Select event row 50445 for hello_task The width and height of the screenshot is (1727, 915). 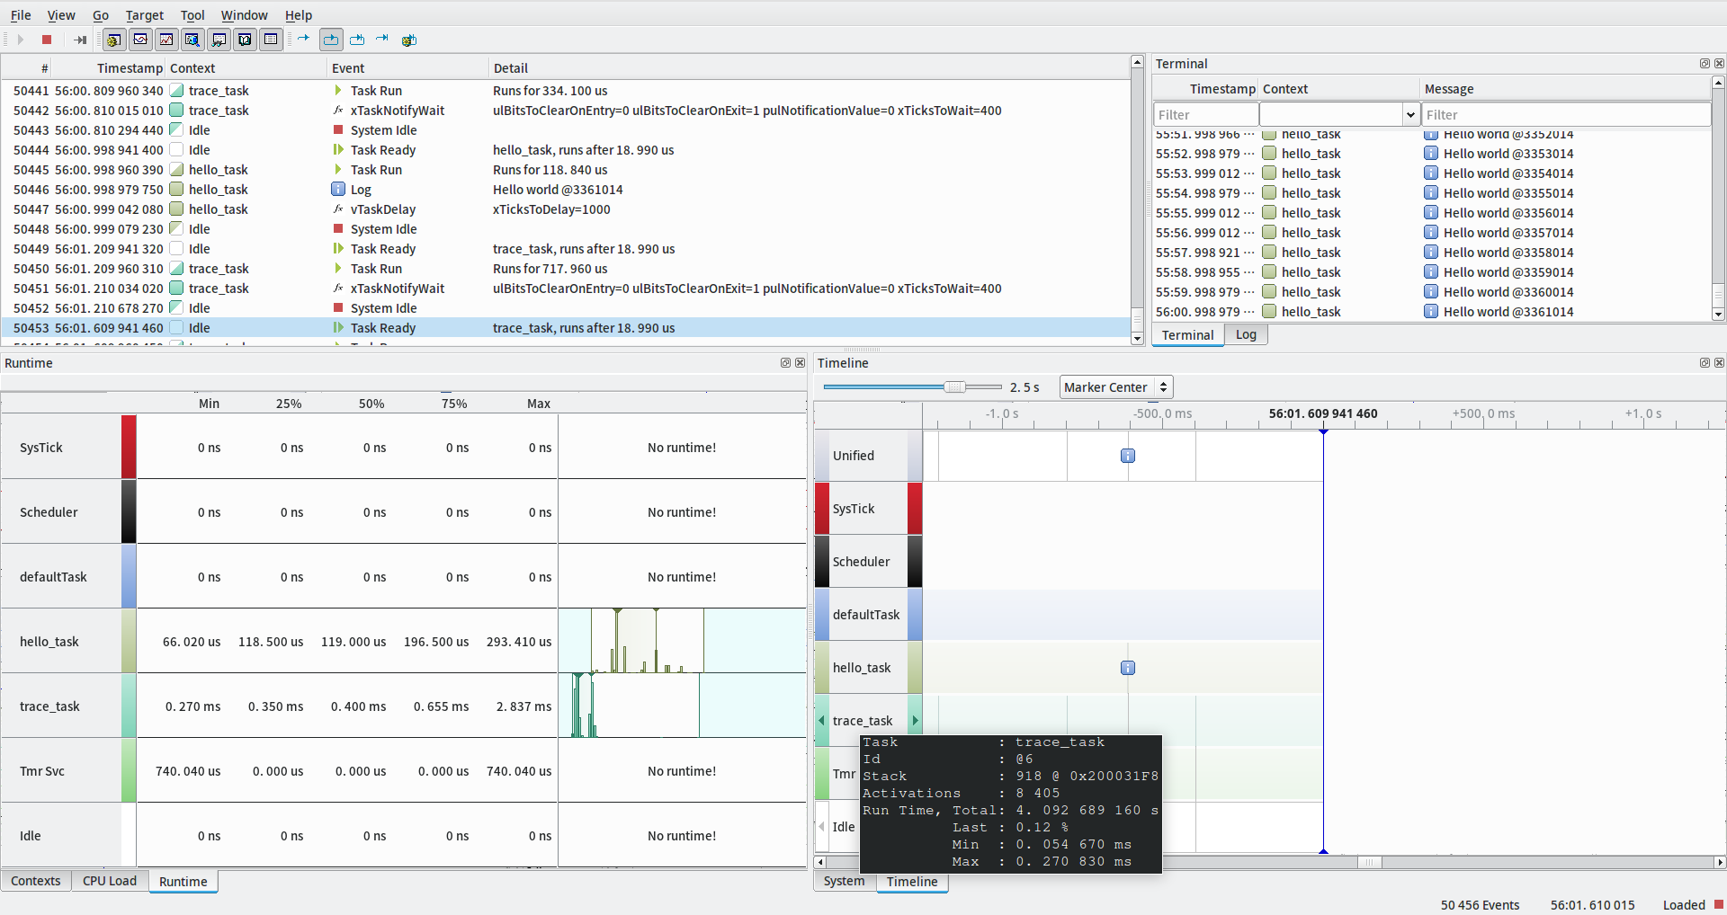pyautogui.click(x=360, y=169)
